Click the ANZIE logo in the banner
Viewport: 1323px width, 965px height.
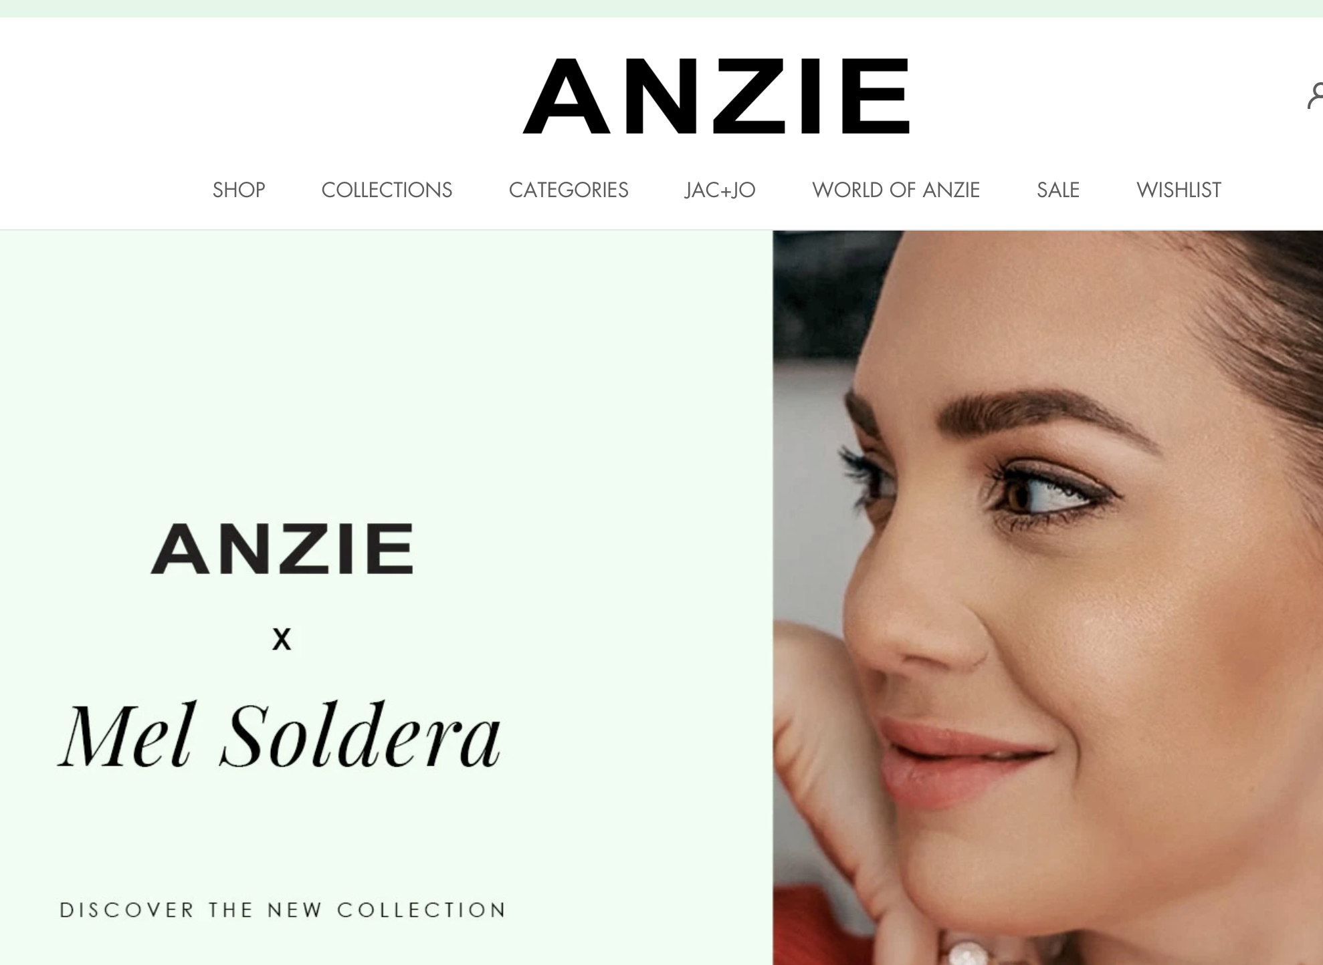[x=282, y=549]
